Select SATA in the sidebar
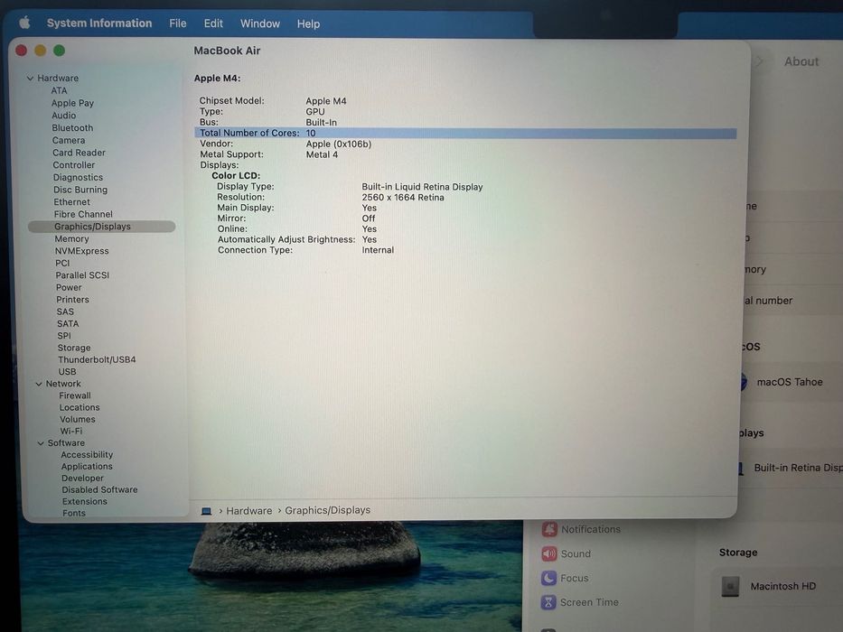 coord(68,323)
